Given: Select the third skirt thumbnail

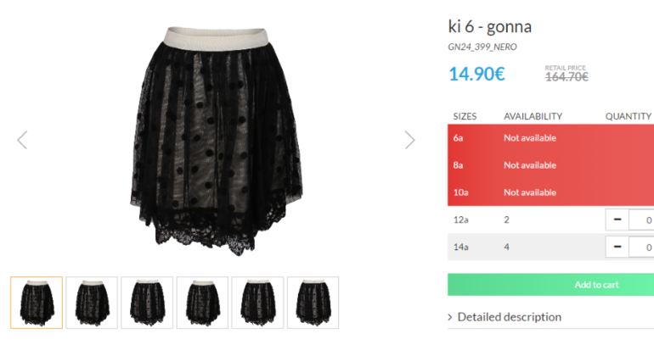Looking at the screenshot, I should tap(147, 303).
